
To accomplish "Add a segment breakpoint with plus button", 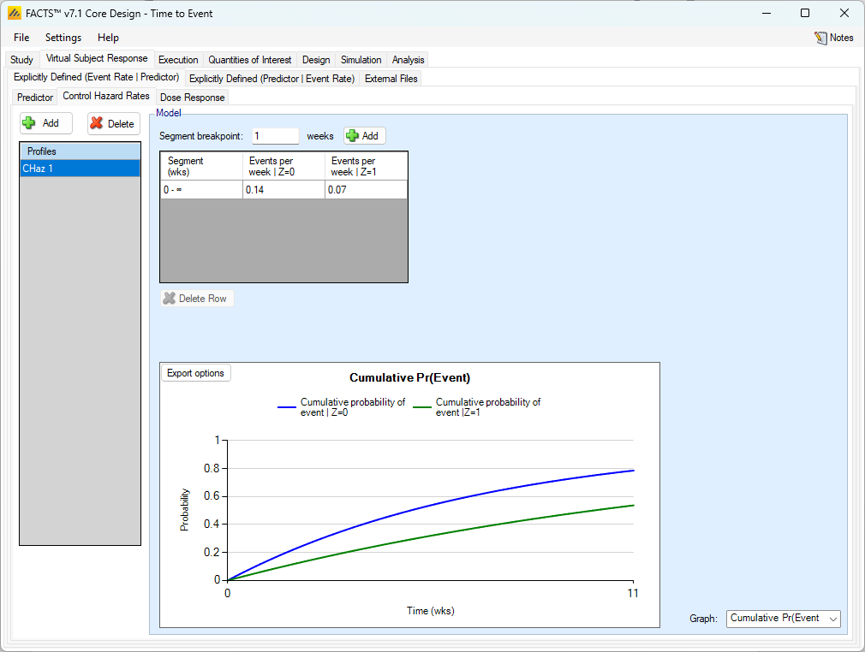I will [x=365, y=136].
